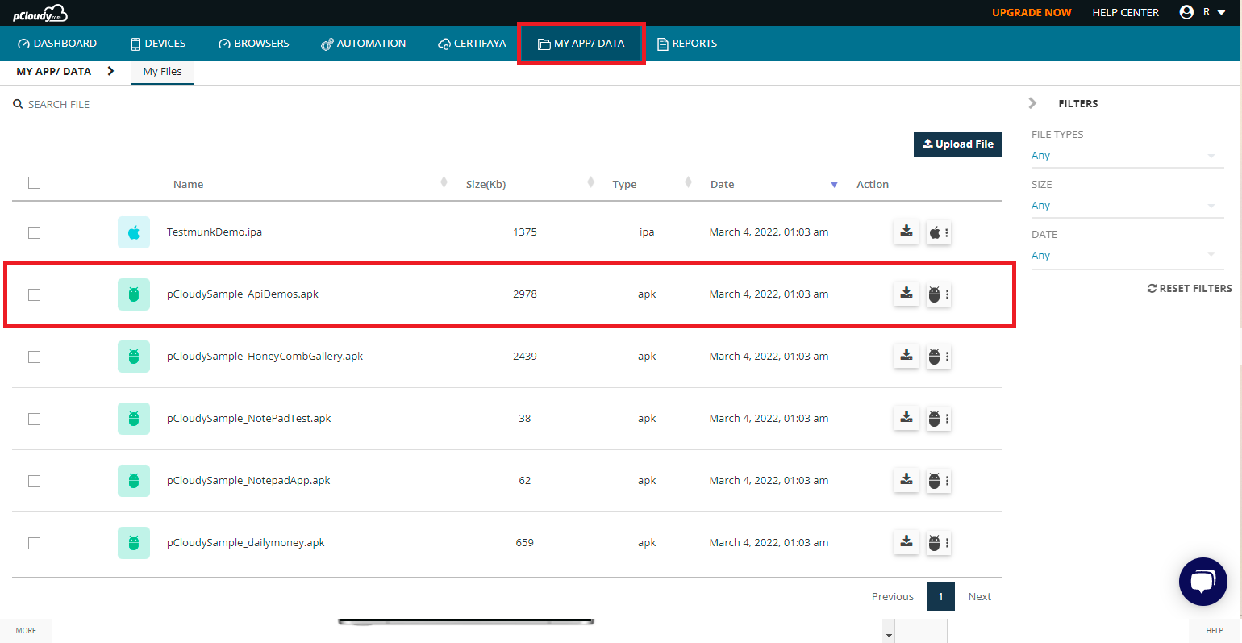This screenshot has height=643, width=1242.
Task: Click the file name pCloudySample_dailymoney.apk
Action: pos(245,542)
